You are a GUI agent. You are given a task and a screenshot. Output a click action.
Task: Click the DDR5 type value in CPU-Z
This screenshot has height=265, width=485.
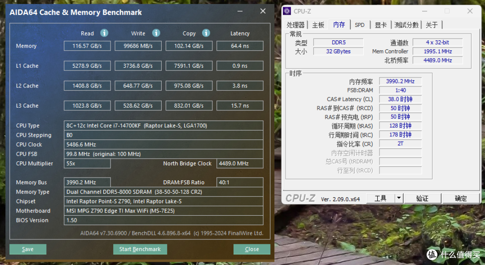pyautogui.click(x=339, y=42)
